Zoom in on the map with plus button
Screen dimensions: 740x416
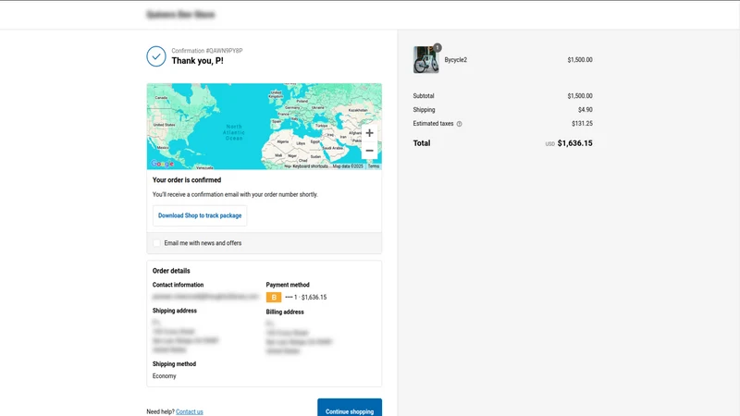(x=369, y=133)
